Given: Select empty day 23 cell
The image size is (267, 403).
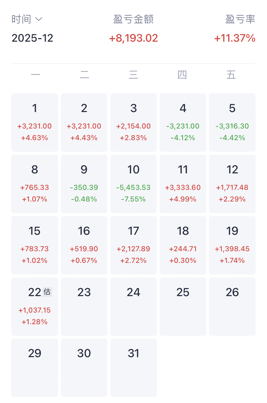Looking at the screenshot, I should [84, 306].
